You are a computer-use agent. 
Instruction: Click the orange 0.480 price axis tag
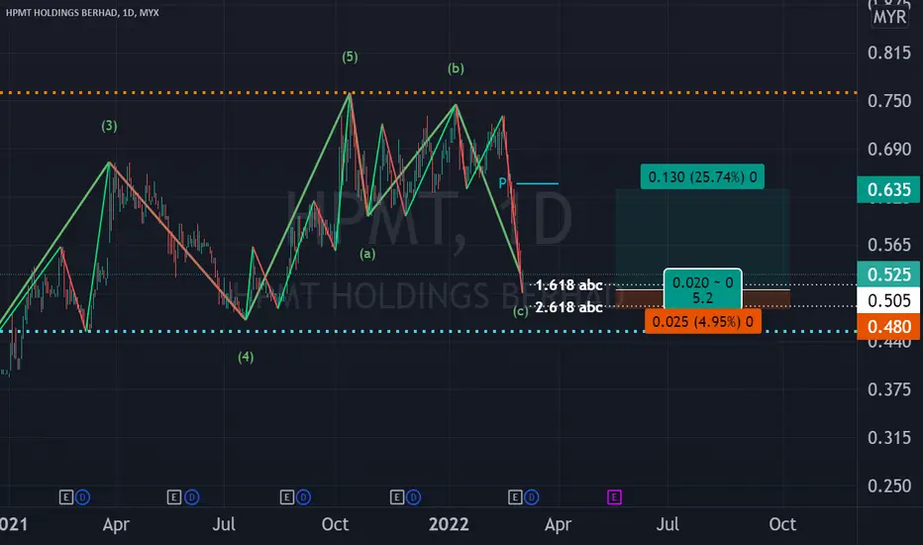(x=889, y=326)
